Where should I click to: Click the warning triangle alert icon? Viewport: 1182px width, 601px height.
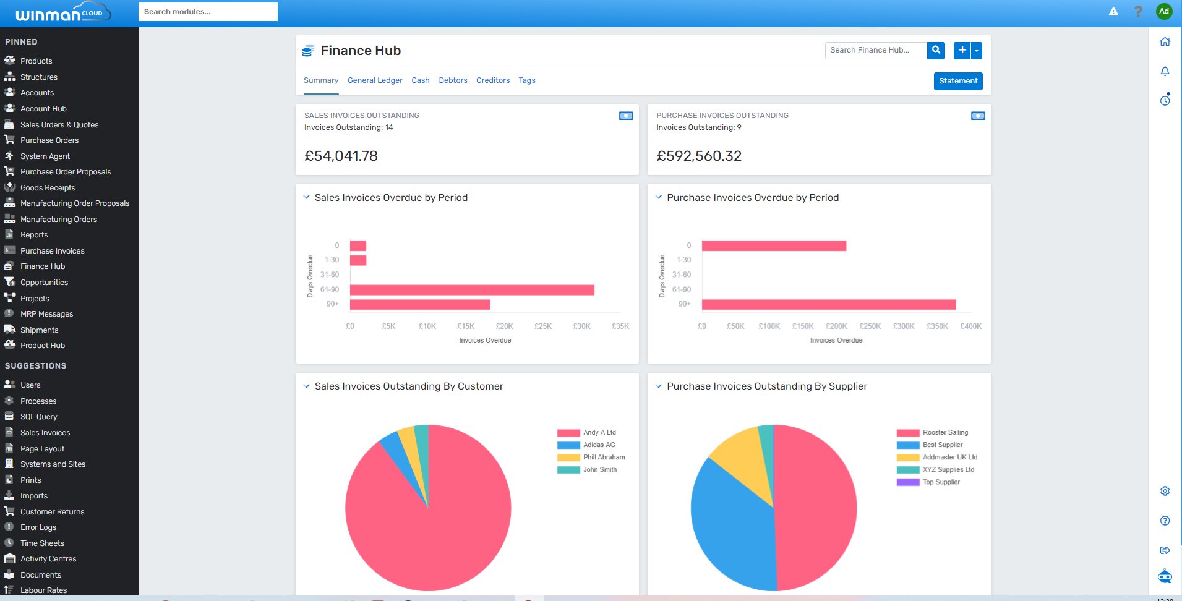pos(1113,11)
